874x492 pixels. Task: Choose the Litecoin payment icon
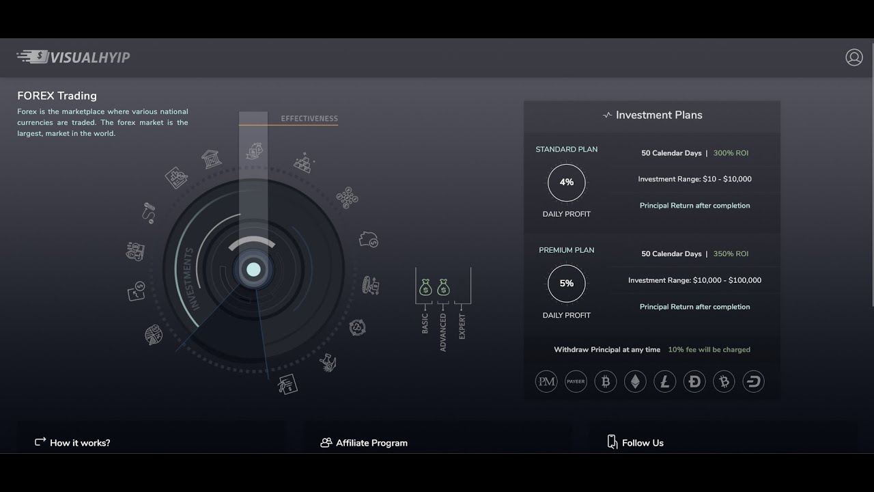pos(665,381)
